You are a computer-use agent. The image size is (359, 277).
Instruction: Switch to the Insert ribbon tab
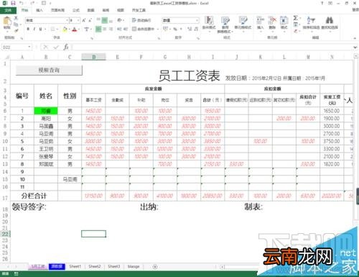point(39,10)
